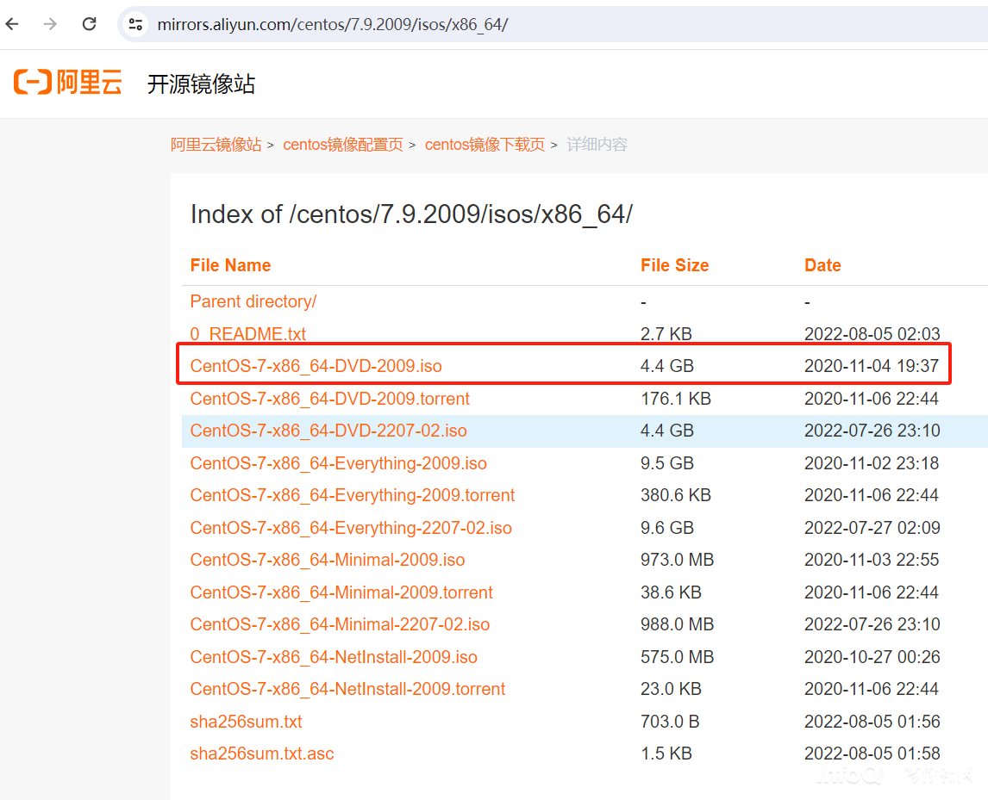This screenshot has width=988, height=800.
Task: Select the page heading Index of /centos/7.9.2009/isos/x86_64/
Action: (x=411, y=214)
